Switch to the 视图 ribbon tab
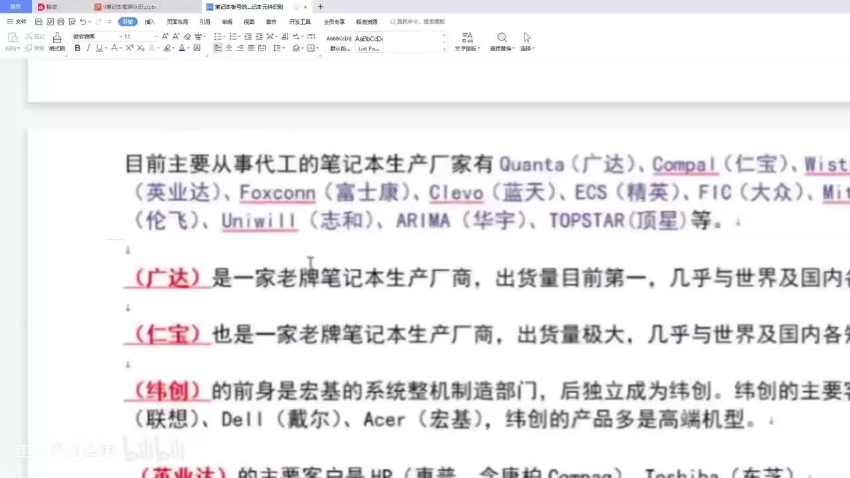 point(249,22)
